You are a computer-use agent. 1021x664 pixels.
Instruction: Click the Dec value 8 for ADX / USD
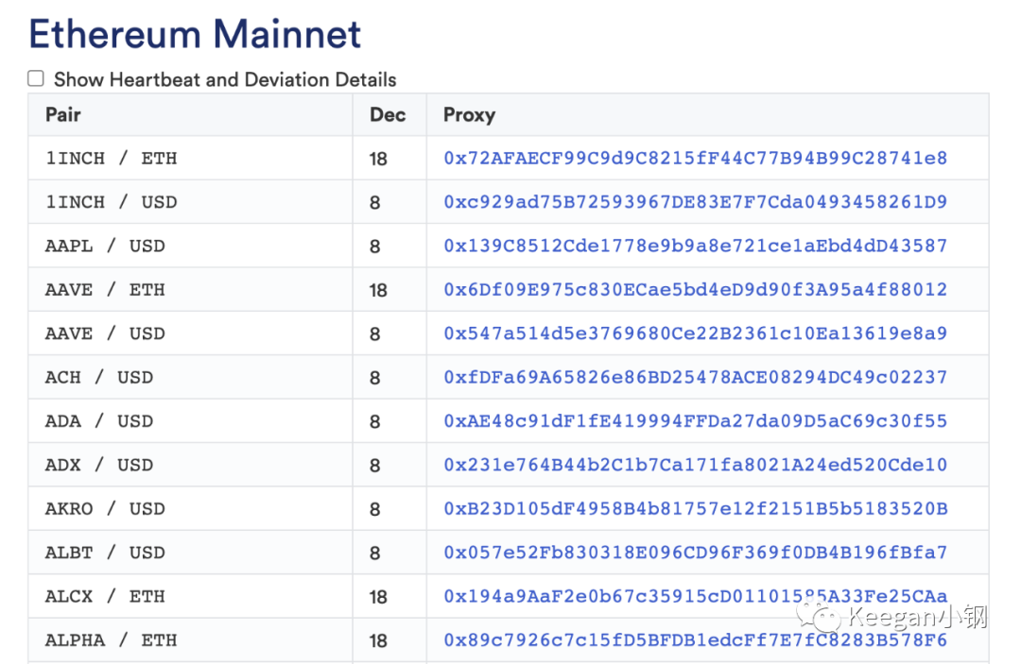(x=375, y=466)
